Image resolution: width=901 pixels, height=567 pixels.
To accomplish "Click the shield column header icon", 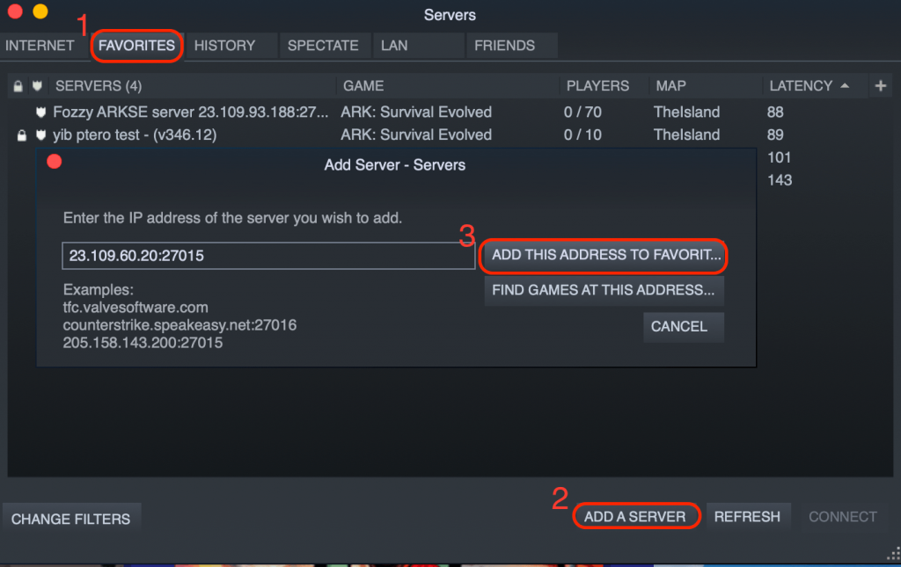I will coord(37,85).
